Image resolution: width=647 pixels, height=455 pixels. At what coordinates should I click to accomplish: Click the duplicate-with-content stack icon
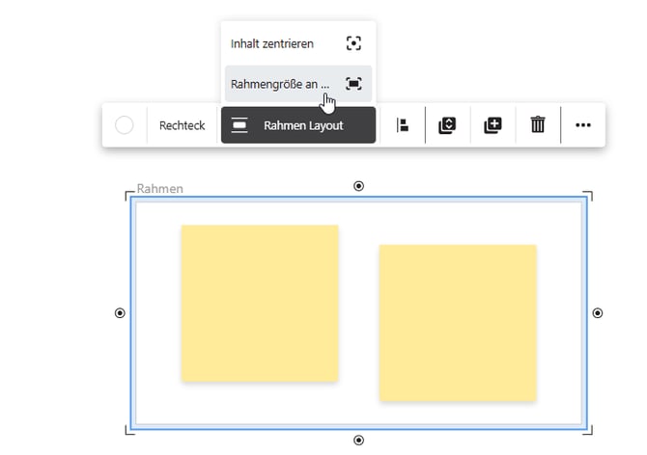tap(446, 125)
